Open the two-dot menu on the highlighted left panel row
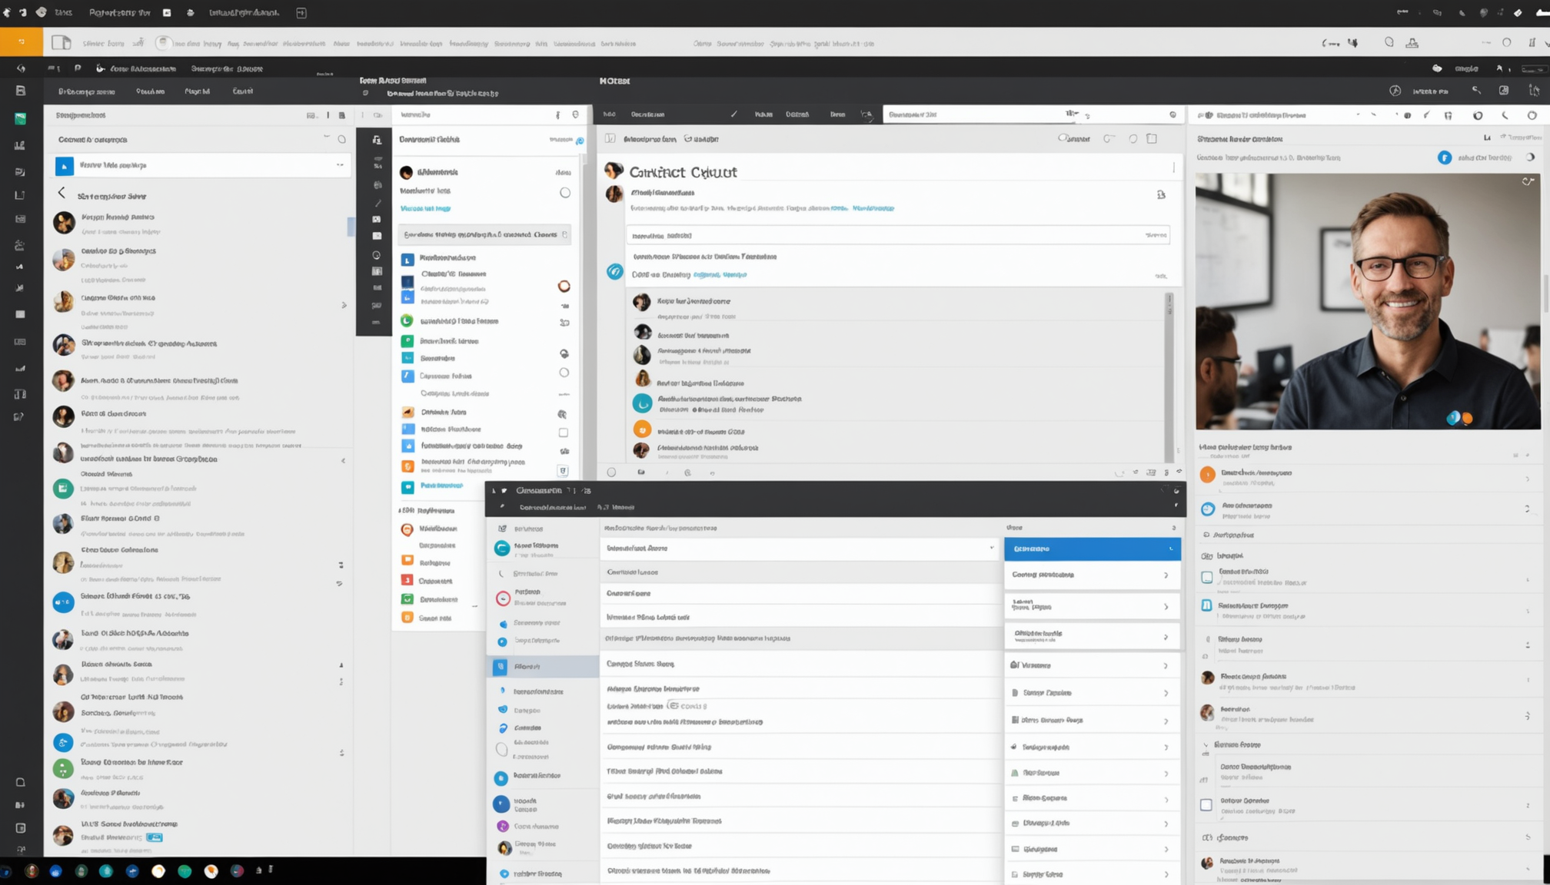 coord(340,165)
